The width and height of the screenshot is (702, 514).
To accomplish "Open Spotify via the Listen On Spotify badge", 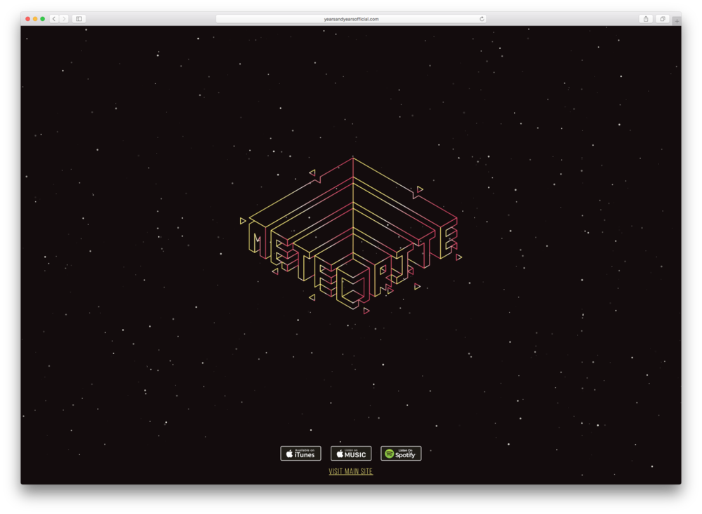I will [400, 453].
